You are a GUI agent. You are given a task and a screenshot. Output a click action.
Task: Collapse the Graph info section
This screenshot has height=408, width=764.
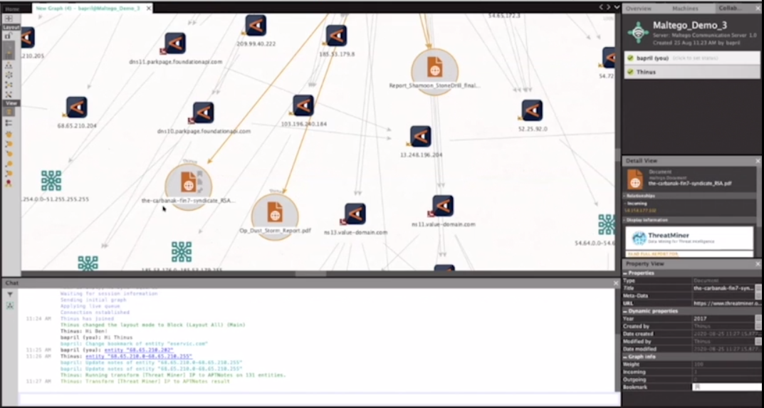tap(626, 357)
